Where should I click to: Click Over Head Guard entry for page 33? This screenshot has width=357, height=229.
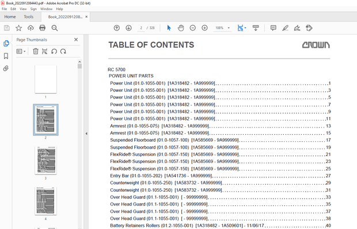220,197
